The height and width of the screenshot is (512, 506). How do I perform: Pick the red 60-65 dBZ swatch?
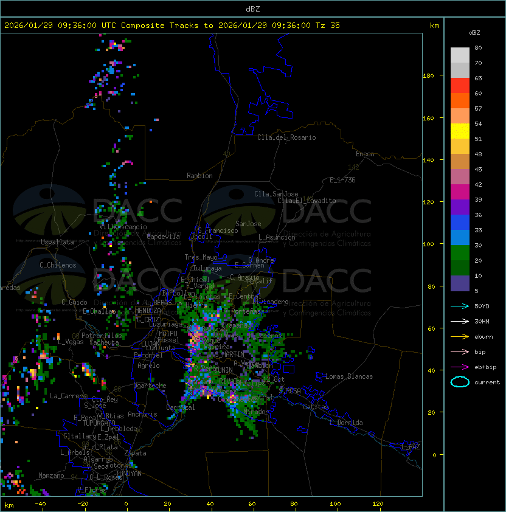[460, 86]
